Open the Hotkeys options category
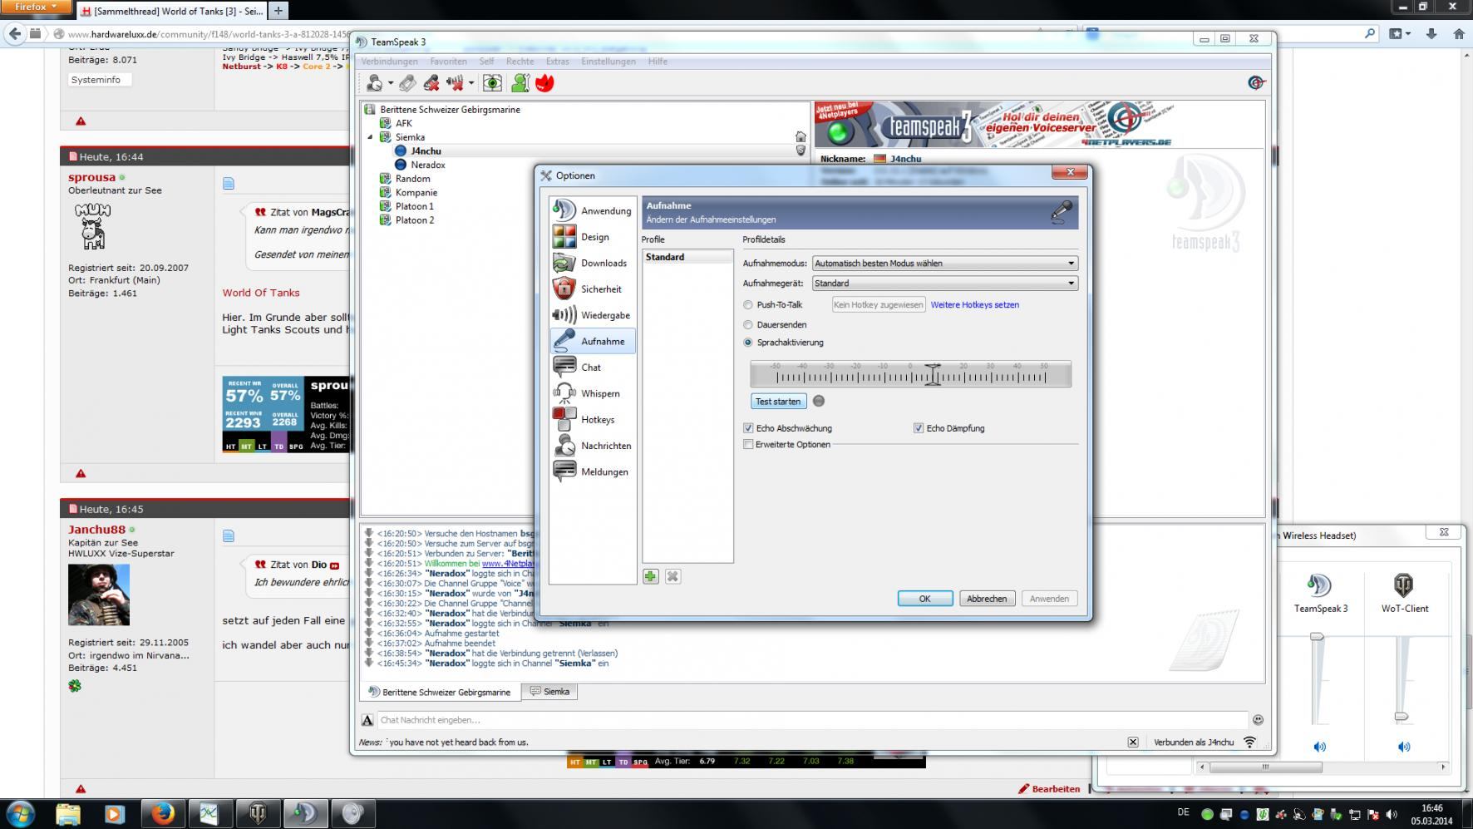1473x829 pixels. click(592, 419)
